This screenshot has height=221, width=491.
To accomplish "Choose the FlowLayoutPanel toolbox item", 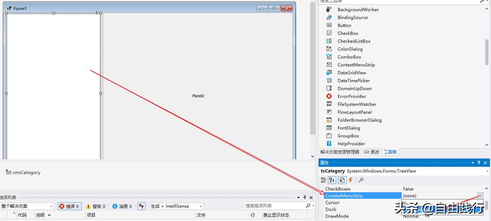I will point(354,112).
